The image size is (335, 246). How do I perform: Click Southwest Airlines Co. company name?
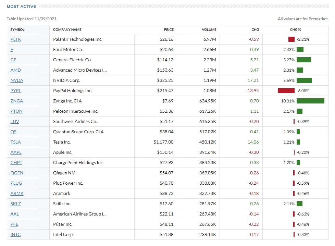[x=75, y=121]
